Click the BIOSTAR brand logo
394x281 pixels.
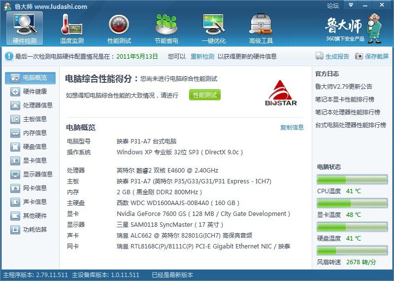[281, 93]
